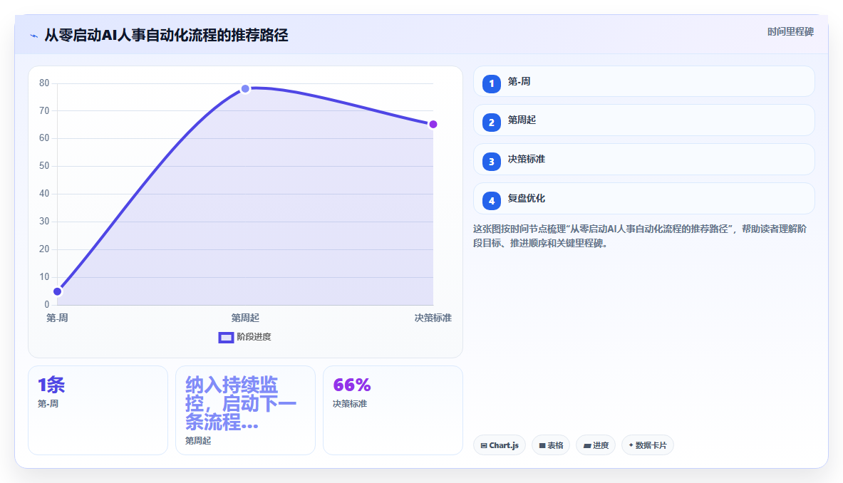The image size is (843, 483).
Task: Click the 复盘优化 milestone row text
Action: 527,198
